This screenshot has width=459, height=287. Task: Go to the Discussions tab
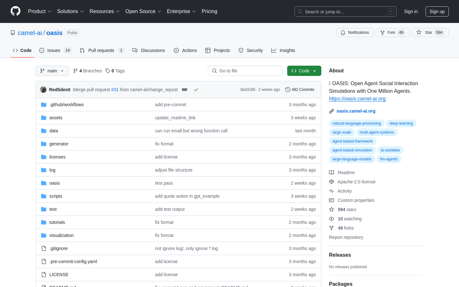pyautogui.click(x=149, y=50)
